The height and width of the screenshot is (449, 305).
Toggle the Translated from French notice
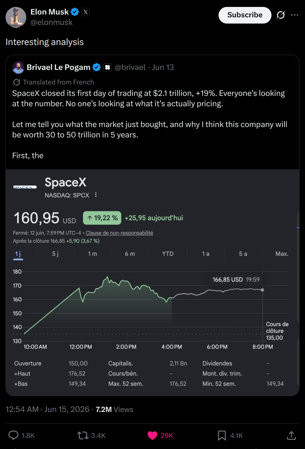click(x=53, y=82)
